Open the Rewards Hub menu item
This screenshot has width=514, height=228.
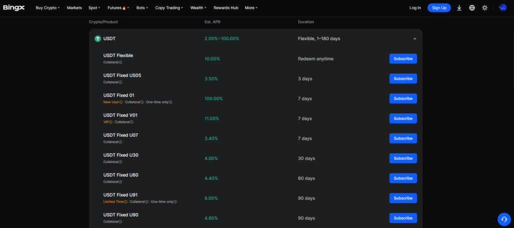[225, 8]
